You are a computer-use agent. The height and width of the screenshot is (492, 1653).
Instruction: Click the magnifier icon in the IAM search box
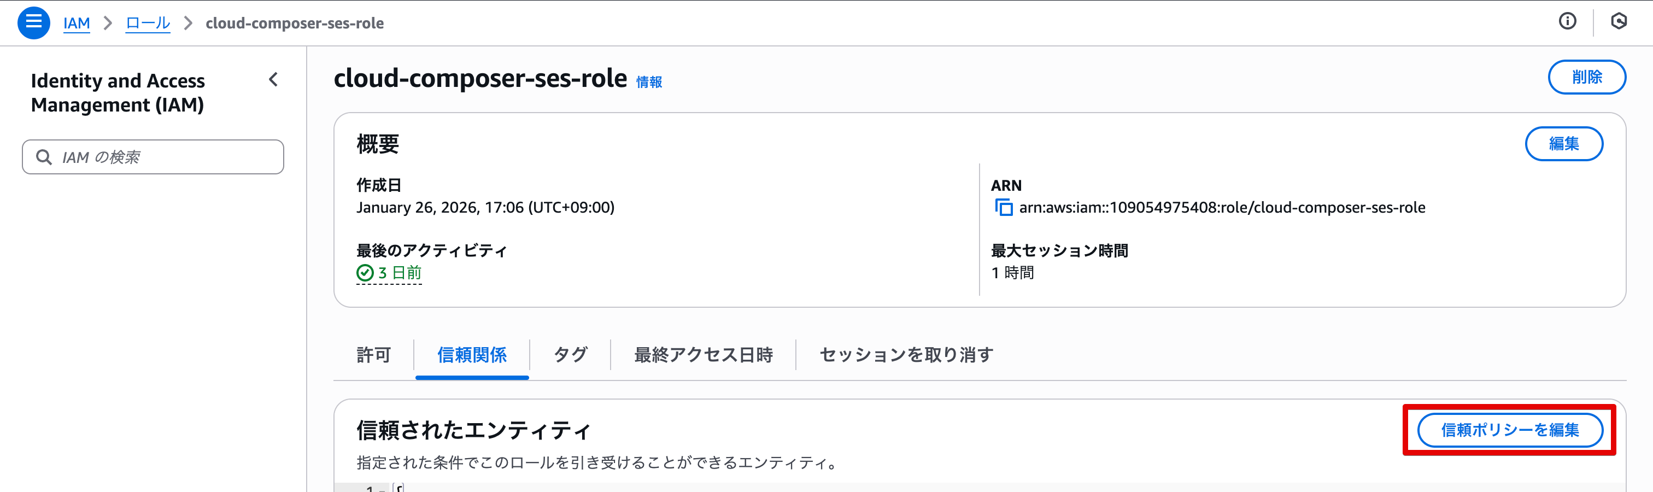44,156
